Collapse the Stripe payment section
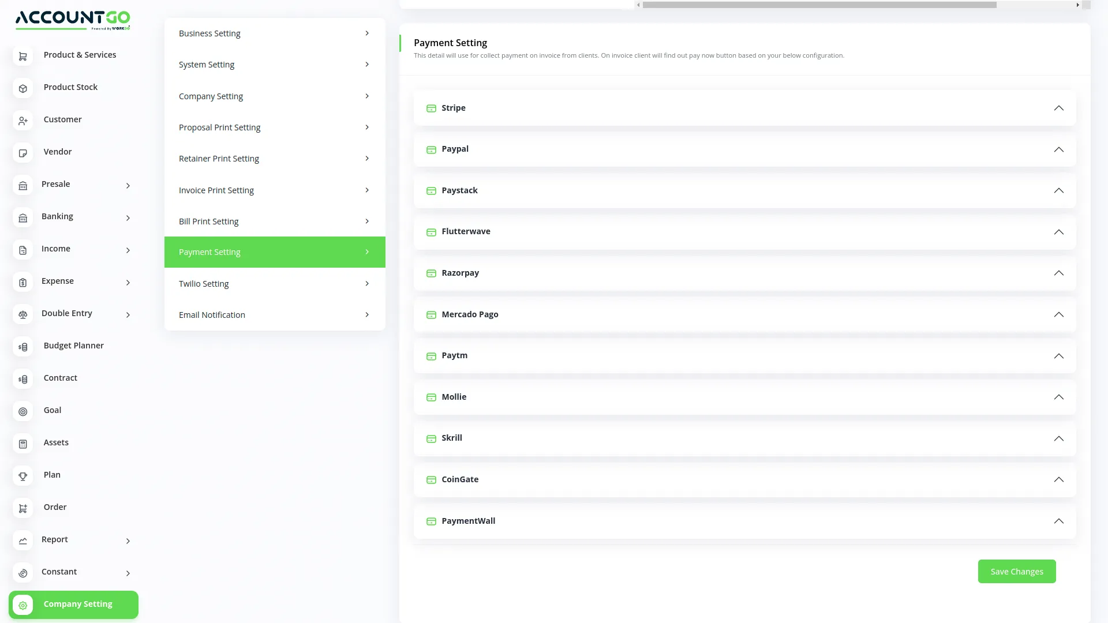 click(1059, 108)
